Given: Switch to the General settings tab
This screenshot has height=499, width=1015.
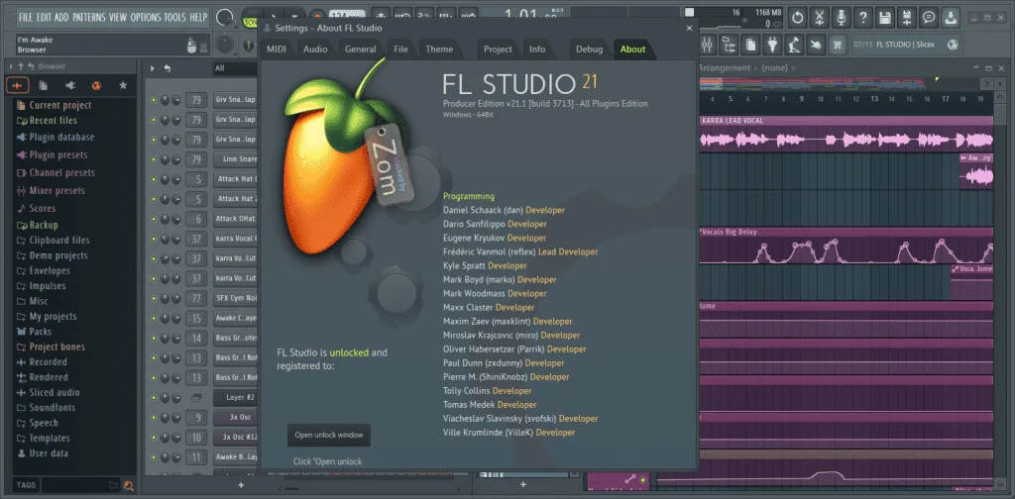Looking at the screenshot, I should click(x=361, y=50).
